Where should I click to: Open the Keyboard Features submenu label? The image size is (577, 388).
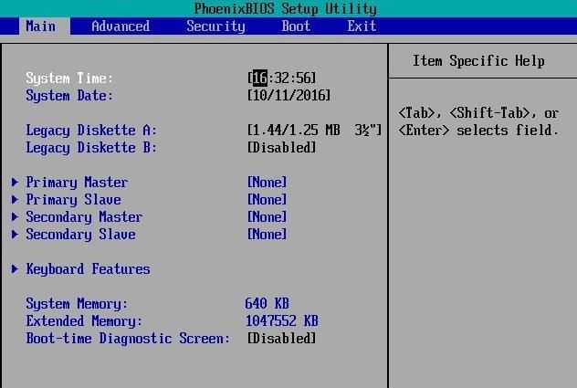click(x=88, y=269)
